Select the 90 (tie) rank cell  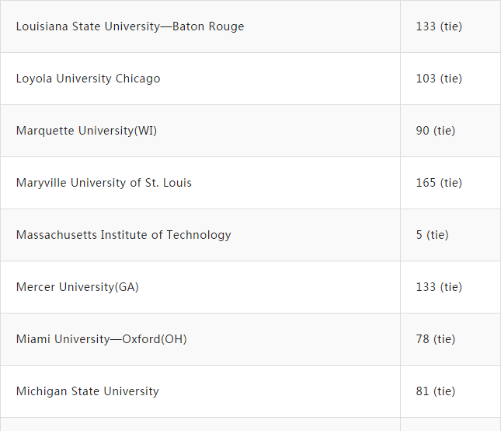click(436, 131)
